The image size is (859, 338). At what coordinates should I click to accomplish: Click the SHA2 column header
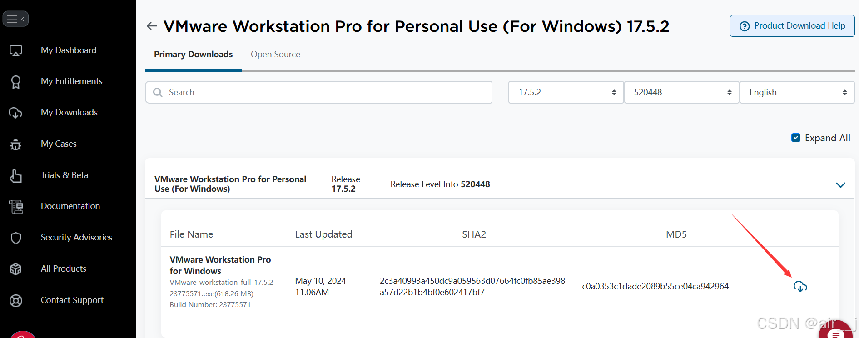click(x=474, y=234)
